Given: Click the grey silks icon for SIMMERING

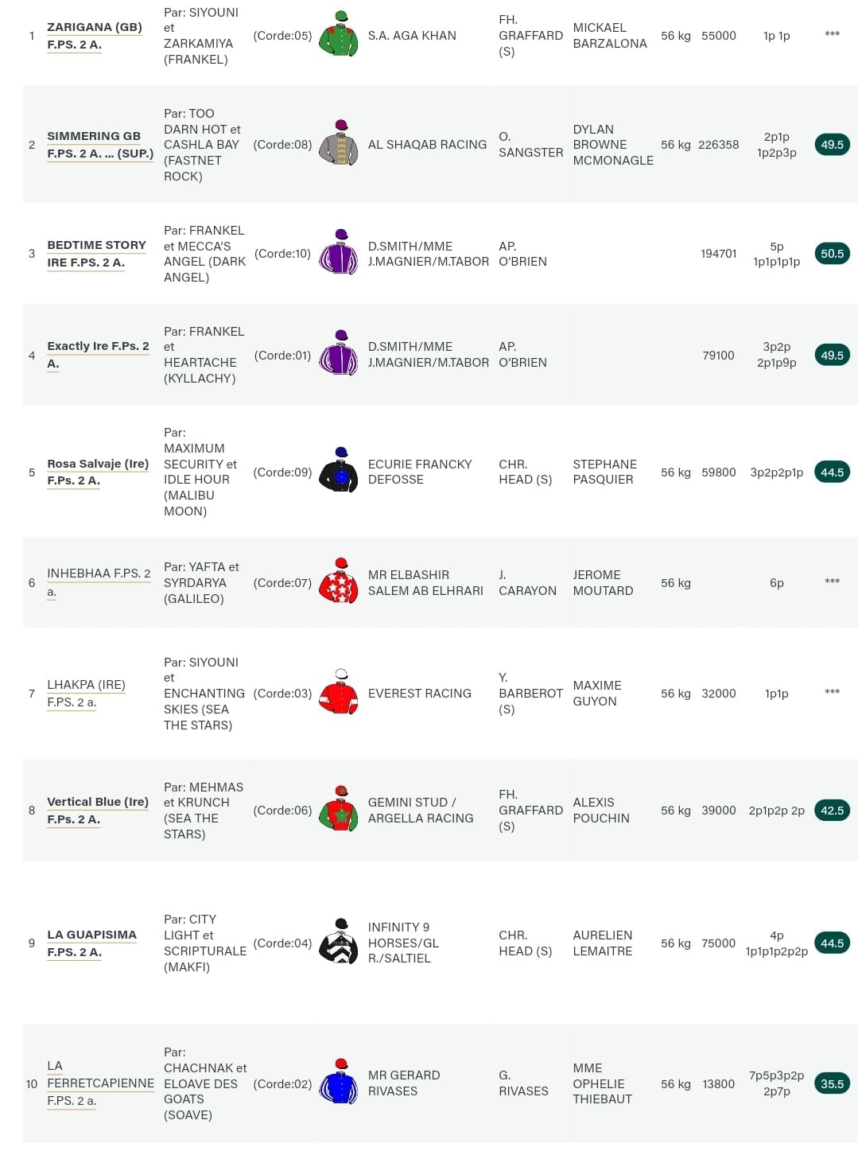Looking at the screenshot, I should pyautogui.click(x=339, y=143).
